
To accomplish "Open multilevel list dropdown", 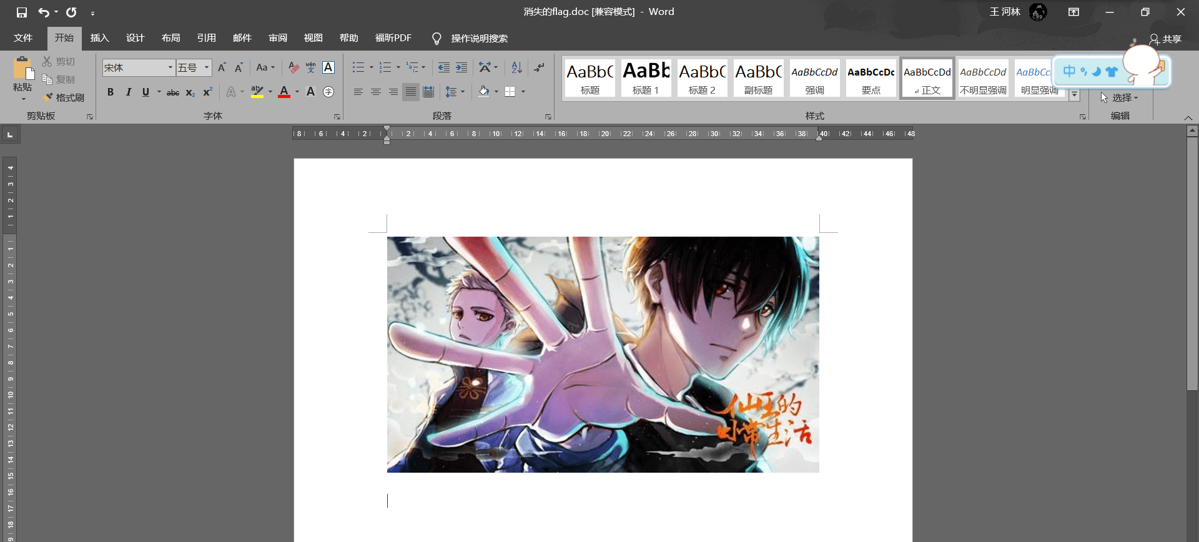I will [x=423, y=67].
